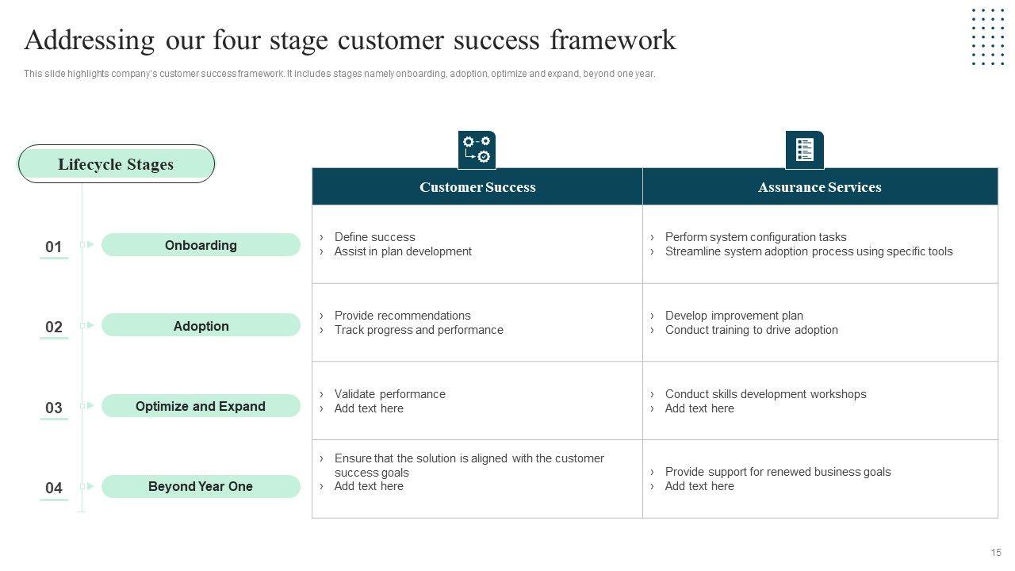This screenshot has width=1015, height=571.
Task: Choose the Beyond Year One stage pill
Action: 201,487
